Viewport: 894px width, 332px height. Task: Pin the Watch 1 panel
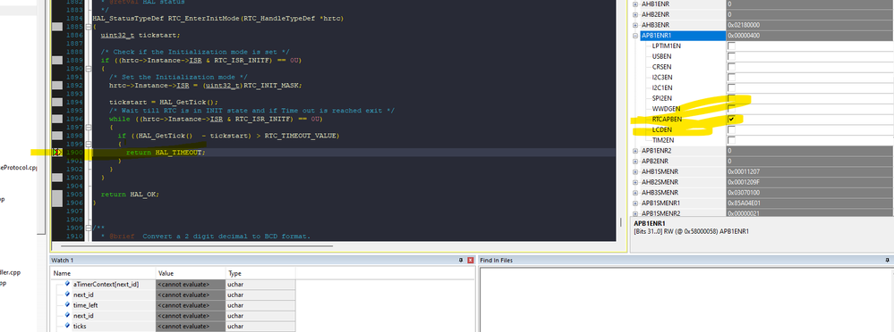click(x=461, y=260)
